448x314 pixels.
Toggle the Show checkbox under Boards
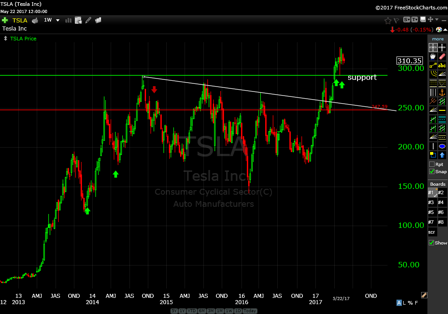[x=432, y=243]
